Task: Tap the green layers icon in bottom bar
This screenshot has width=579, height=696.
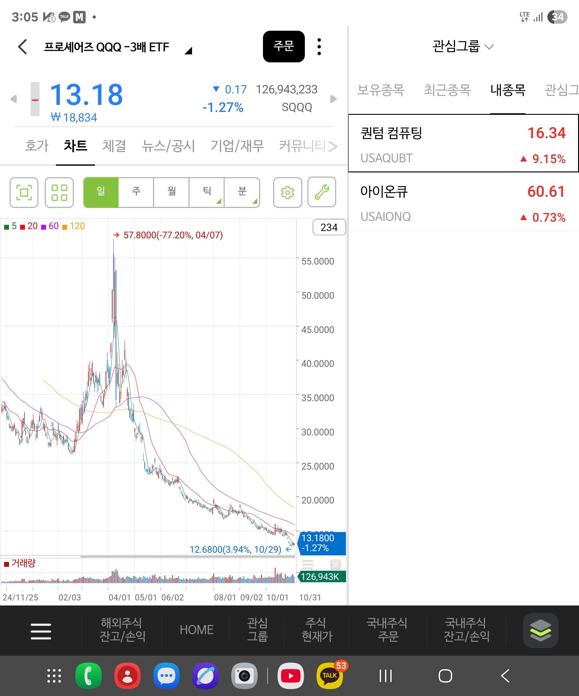Action: coord(540,630)
